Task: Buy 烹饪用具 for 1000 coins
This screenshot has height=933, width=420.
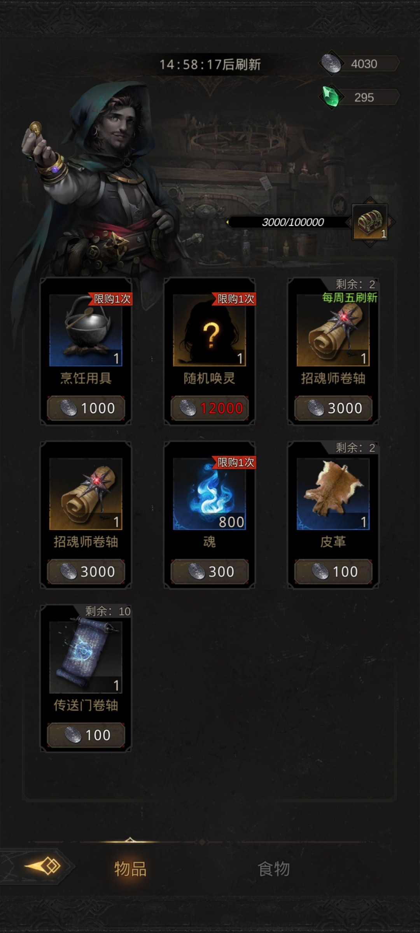Action: (x=86, y=408)
